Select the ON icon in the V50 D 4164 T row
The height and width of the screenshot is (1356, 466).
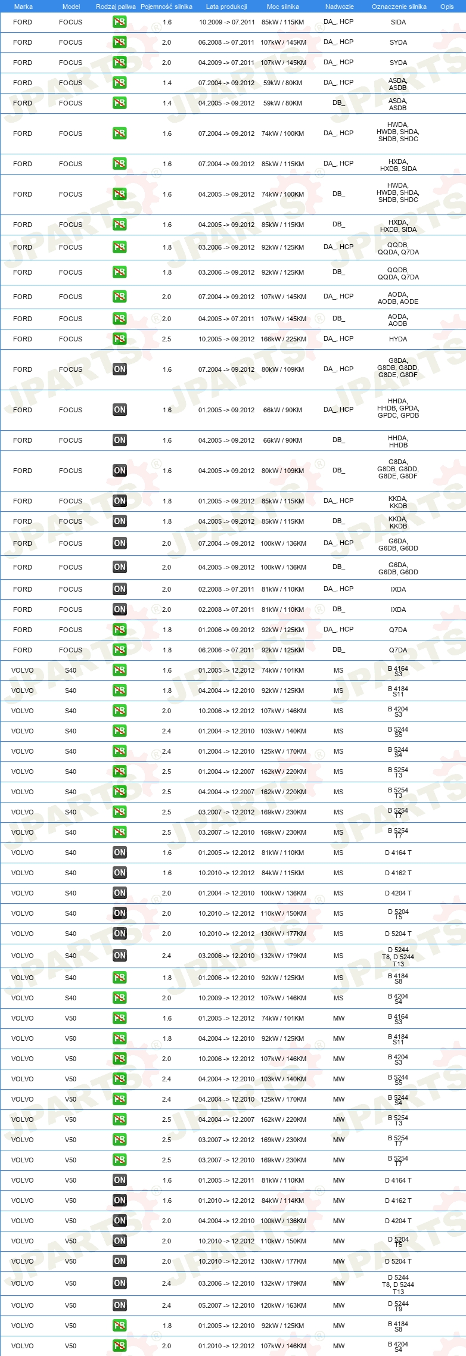coord(120,1180)
